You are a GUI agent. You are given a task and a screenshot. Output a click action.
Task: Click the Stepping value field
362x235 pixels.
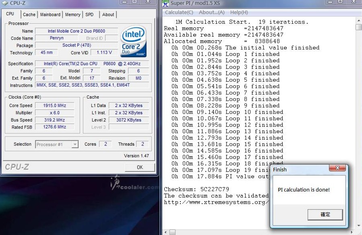pos(139,71)
